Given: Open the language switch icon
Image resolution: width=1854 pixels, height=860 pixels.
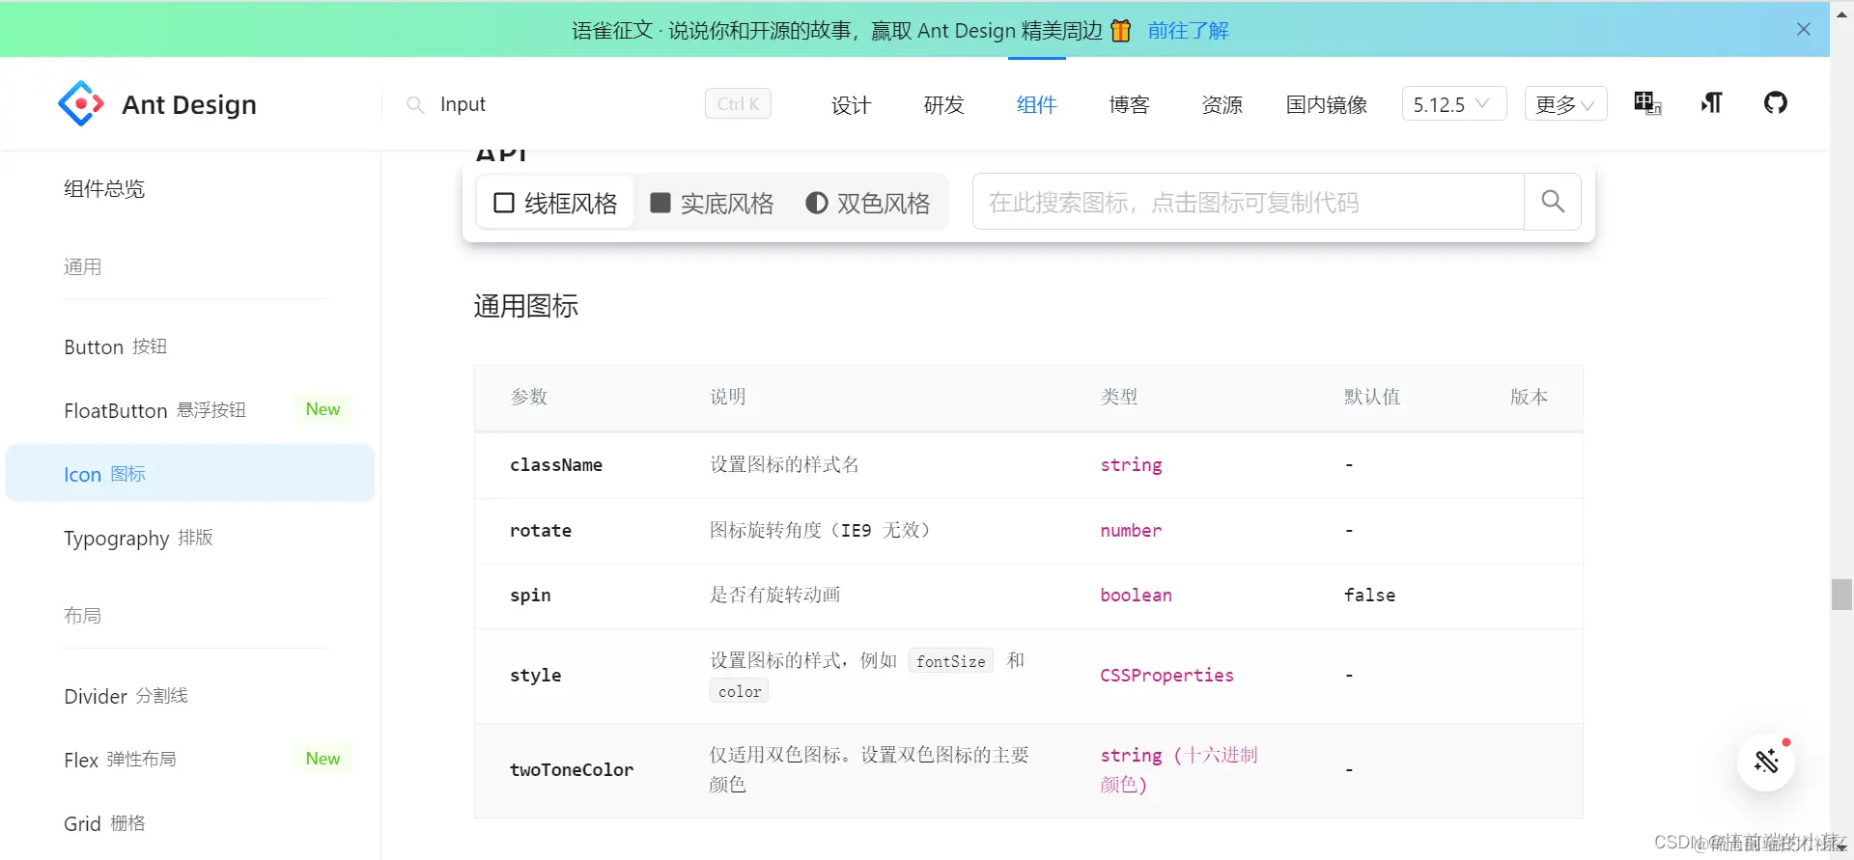Looking at the screenshot, I should click(x=1647, y=103).
